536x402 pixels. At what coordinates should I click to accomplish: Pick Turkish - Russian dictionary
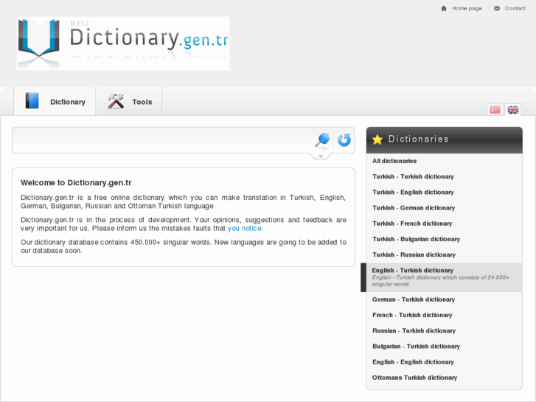[x=414, y=255]
